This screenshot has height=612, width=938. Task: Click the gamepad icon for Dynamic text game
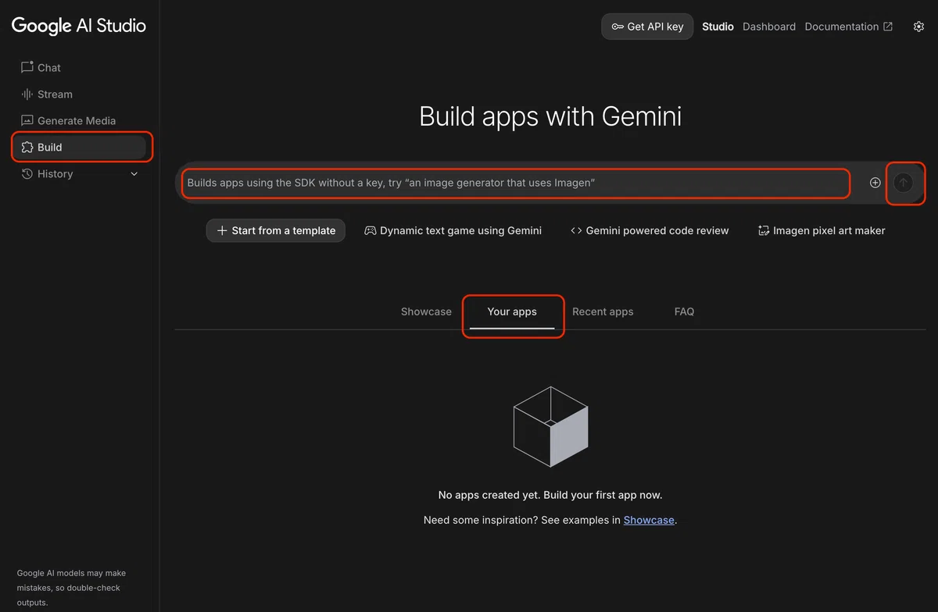371,230
